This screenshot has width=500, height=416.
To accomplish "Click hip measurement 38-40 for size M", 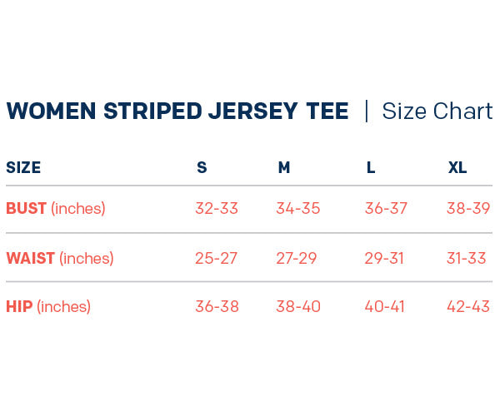I will (298, 307).
